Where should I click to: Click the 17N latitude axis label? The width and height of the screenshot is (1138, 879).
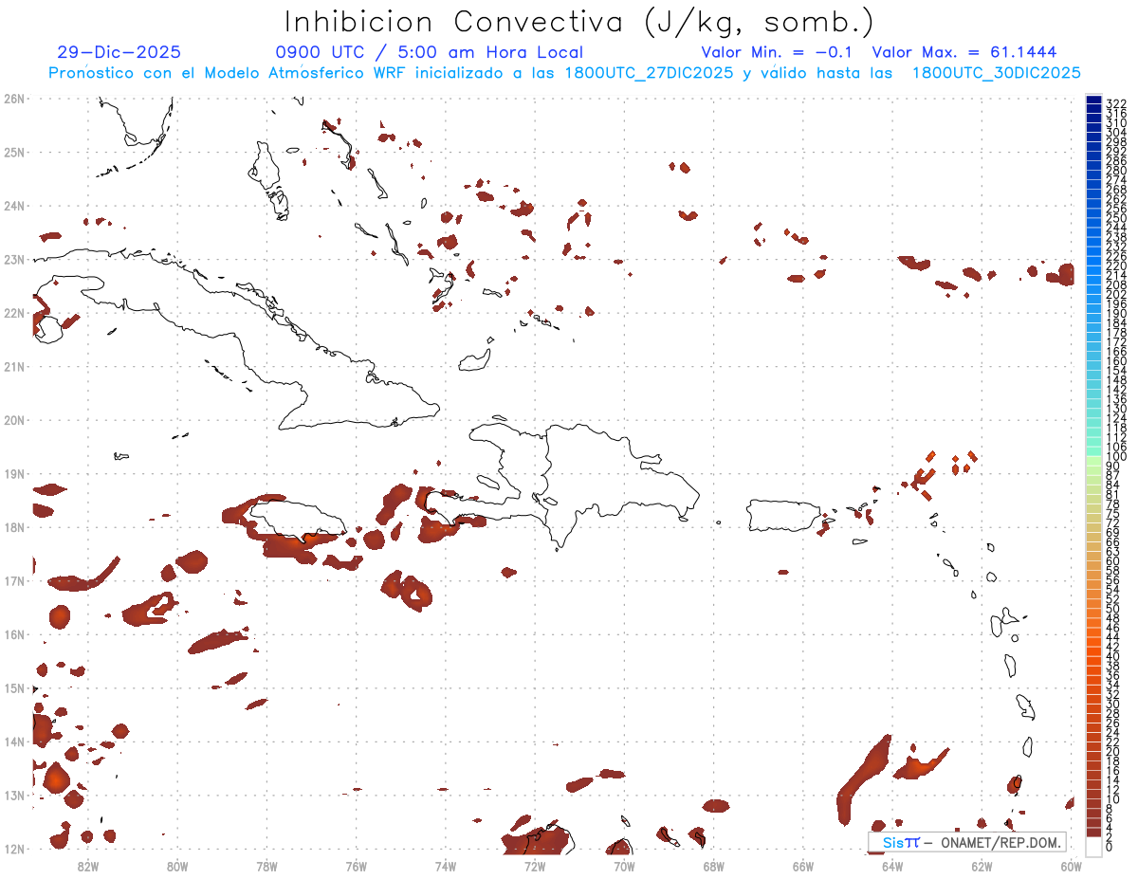pyautogui.click(x=14, y=580)
